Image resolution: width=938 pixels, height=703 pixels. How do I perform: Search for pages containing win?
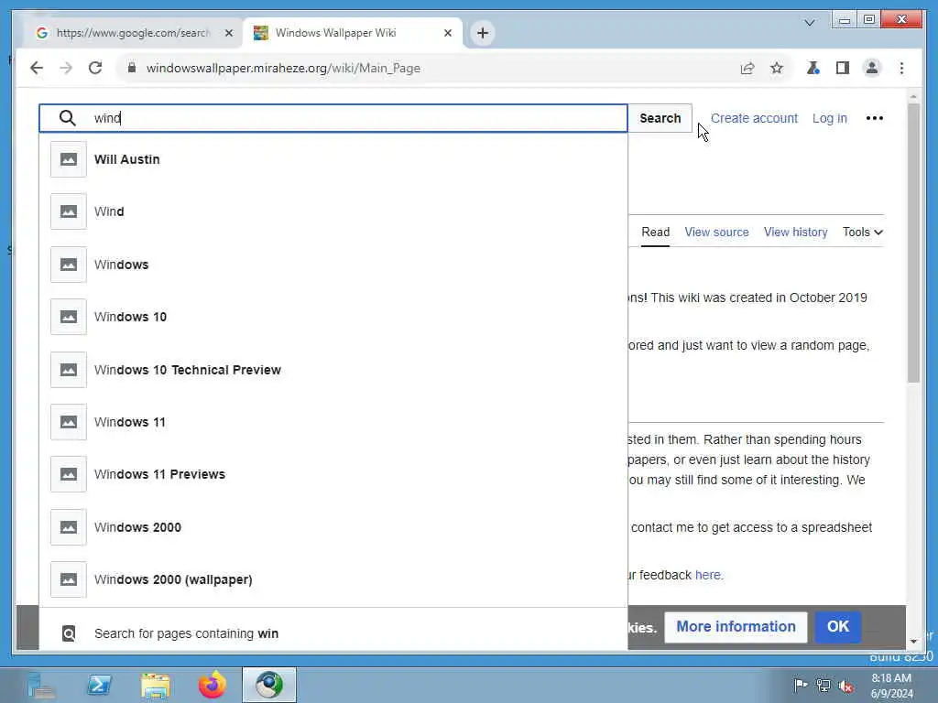click(333, 633)
